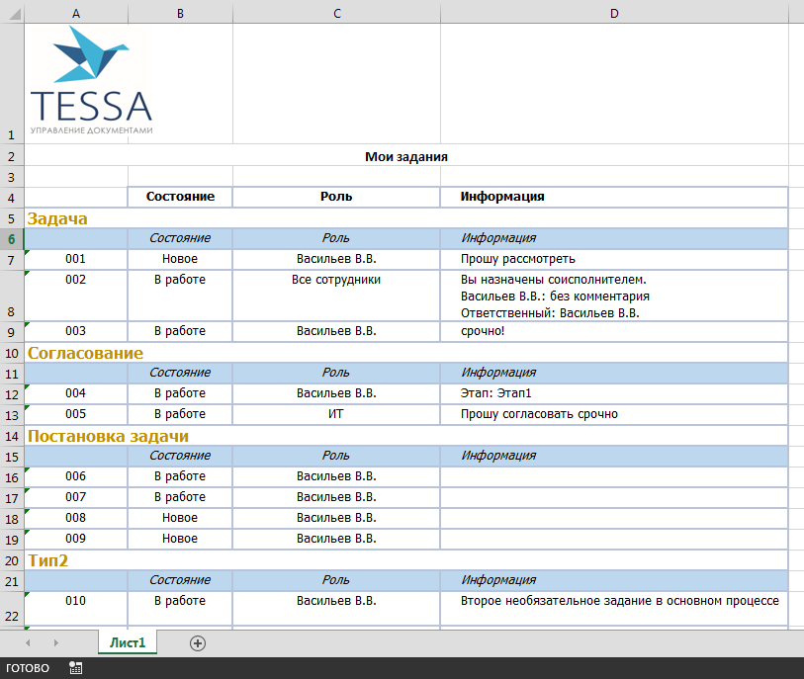The width and height of the screenshot is (804, 679).
Task: Select row 22 header
Action: coord(11,608)
